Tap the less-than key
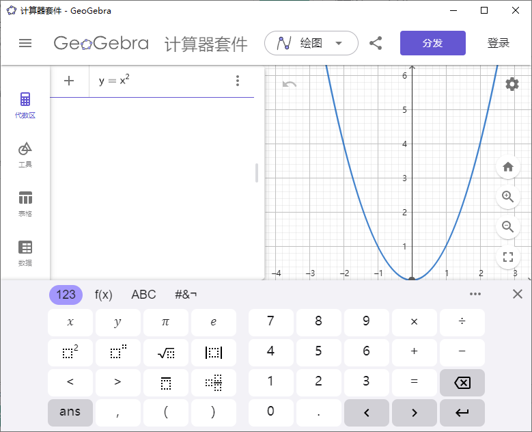The width and height of the screenshot is (532, 432). [70, 382]
